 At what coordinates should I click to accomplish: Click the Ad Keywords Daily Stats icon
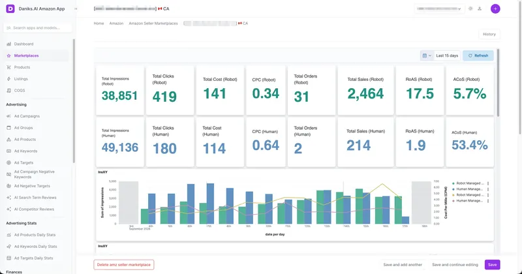[x=8, y=247]
